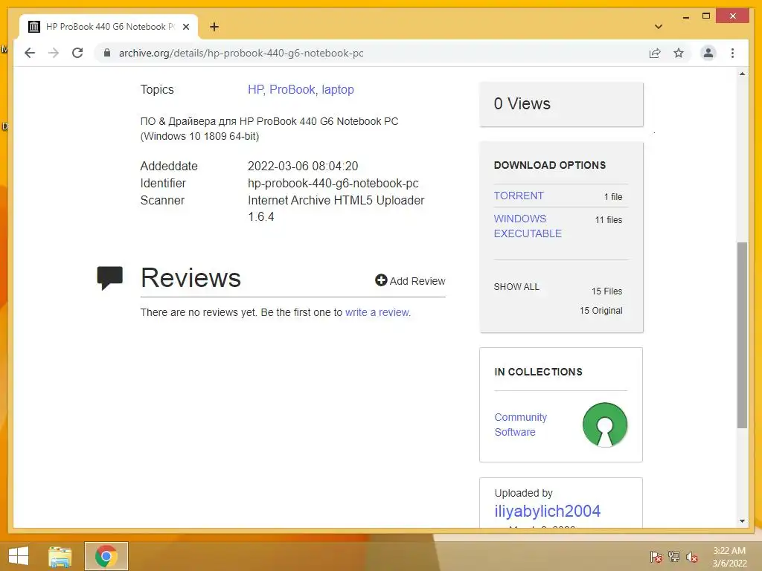This screenshot has height=571, width=762.
Task: Click the '15 Original' count text
Action: point(601,311)
